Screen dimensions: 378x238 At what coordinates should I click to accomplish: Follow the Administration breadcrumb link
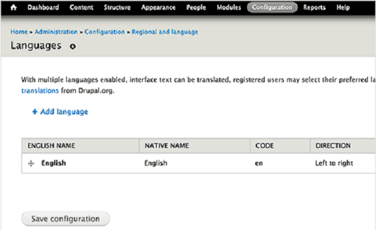[x=56, y=32]
